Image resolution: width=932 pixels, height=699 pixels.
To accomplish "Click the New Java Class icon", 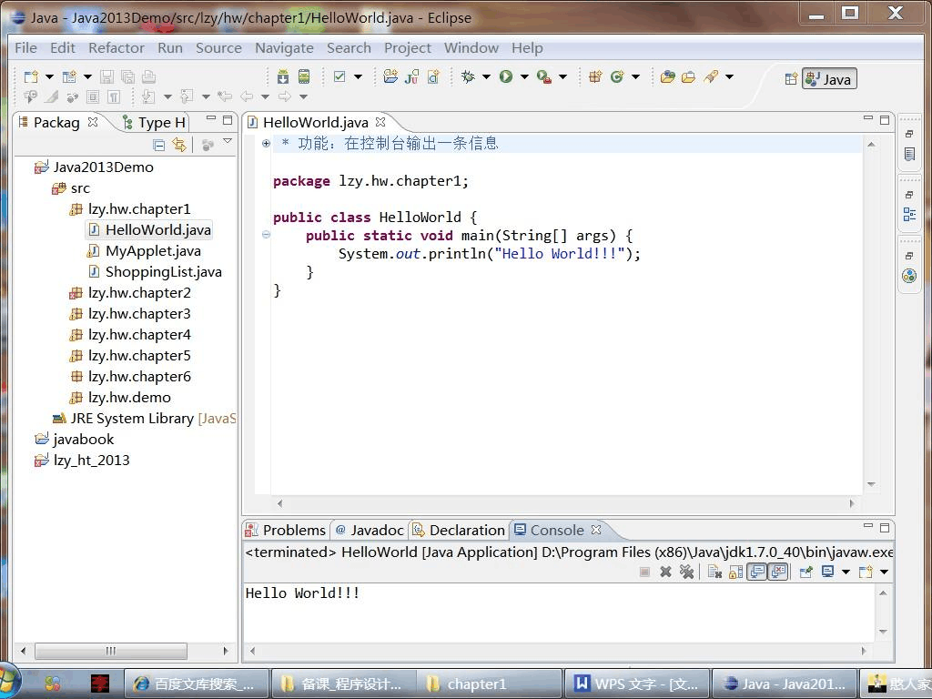I will pyautogui.click(x=617, y=76).
